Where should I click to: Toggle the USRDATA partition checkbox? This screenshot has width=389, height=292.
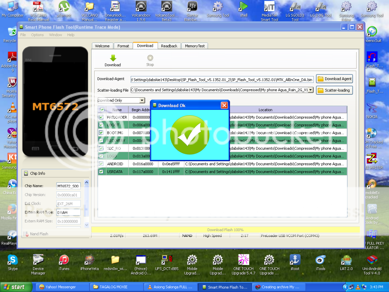(x=101, y=171)
